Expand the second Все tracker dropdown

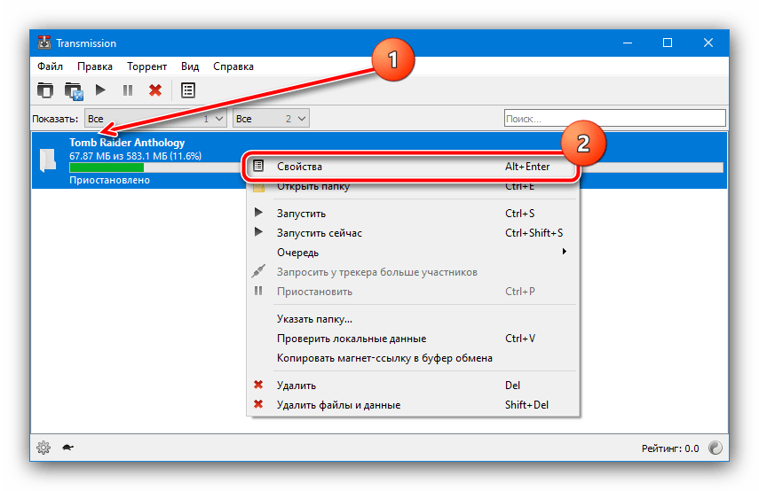coord(271,119)
